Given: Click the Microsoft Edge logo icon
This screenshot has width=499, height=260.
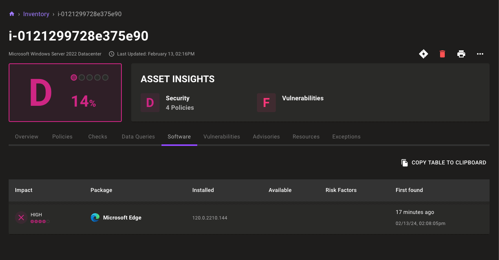Looking at the screenshot, I should coord(95,218).
